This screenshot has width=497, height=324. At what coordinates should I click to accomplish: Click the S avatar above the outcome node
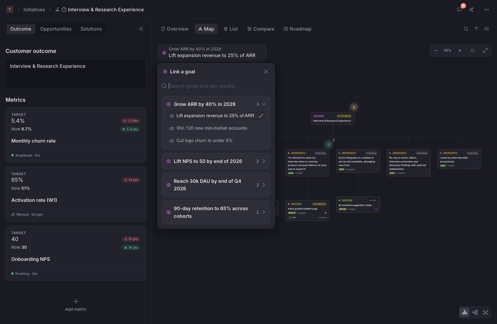[354, 107]
